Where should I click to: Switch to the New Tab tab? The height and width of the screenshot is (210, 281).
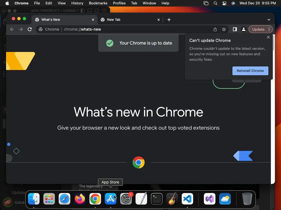pyautogui.click(x=130, y=20)
